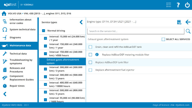
Task: Collapse the Normal driving tree node
Action: [x=43, y=31]
